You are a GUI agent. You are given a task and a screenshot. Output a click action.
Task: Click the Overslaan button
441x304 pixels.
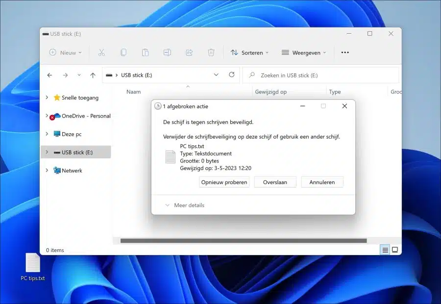275,182
